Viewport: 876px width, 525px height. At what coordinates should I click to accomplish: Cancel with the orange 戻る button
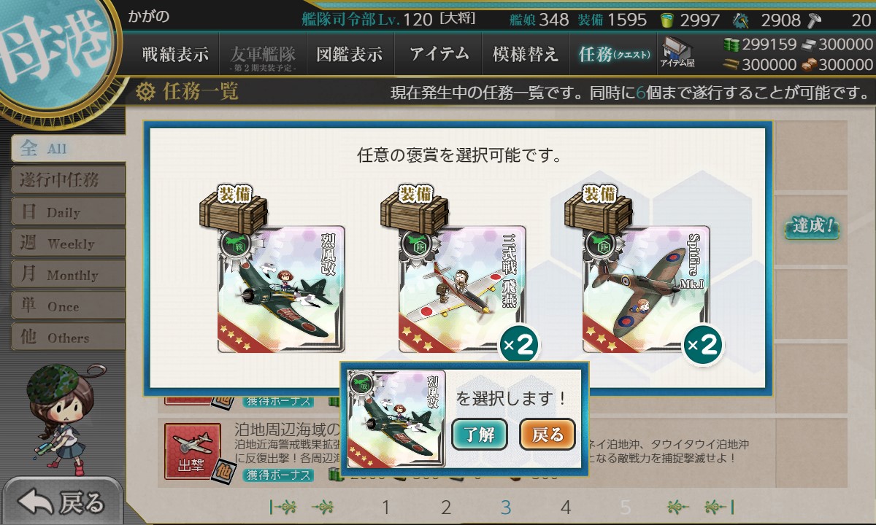point(547,435)
